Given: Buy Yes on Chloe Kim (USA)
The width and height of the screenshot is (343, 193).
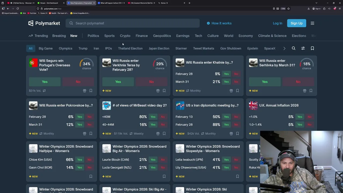Looking at the screenshot, I should 80,160.
